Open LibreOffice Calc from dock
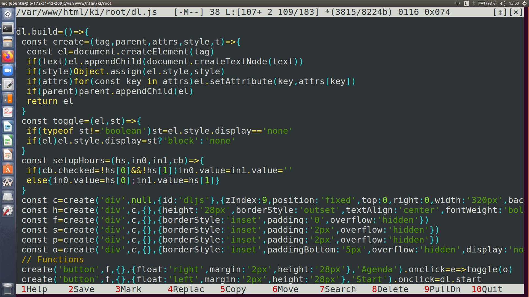529x297 pixels. point(8,141)
